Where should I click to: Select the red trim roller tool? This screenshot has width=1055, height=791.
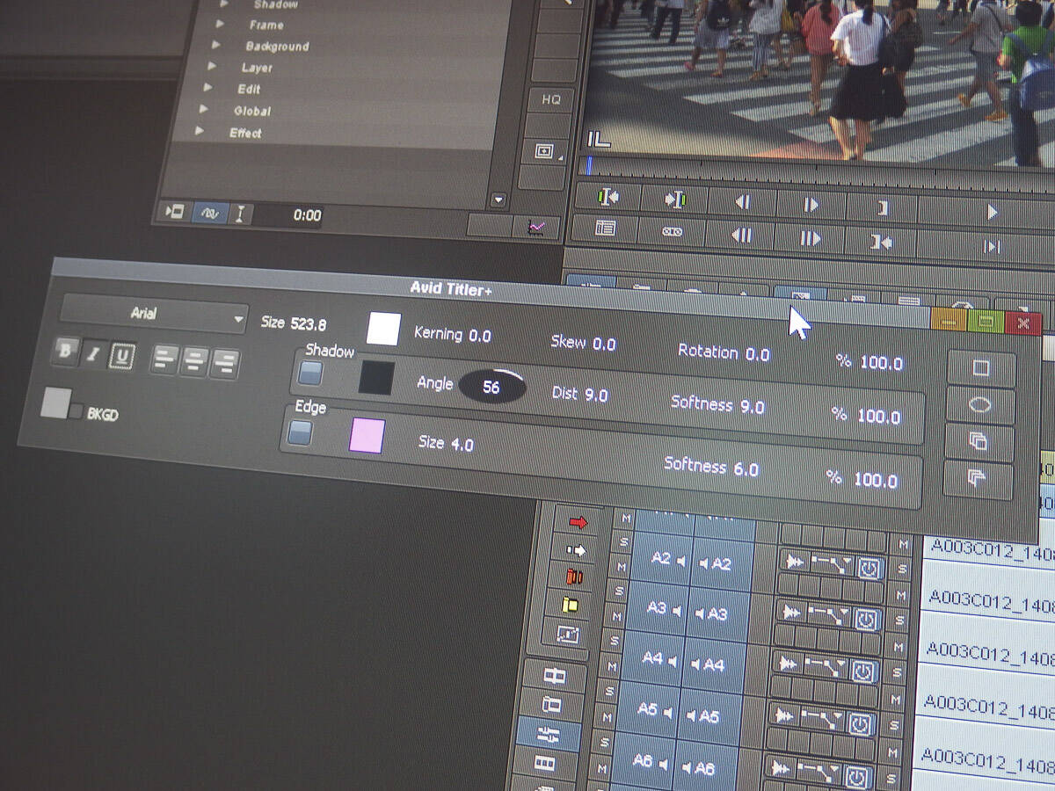[574, 577]
